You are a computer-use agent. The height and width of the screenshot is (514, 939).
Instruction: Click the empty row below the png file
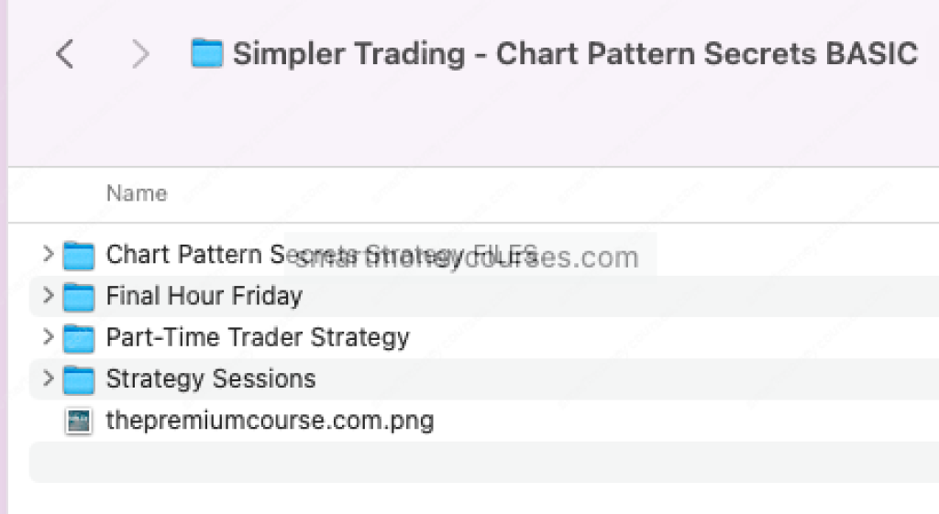(x=458, y=462)
